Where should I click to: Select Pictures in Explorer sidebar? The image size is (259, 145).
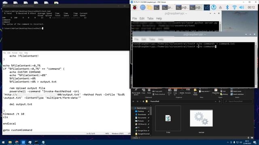click(x=141, y=121)
